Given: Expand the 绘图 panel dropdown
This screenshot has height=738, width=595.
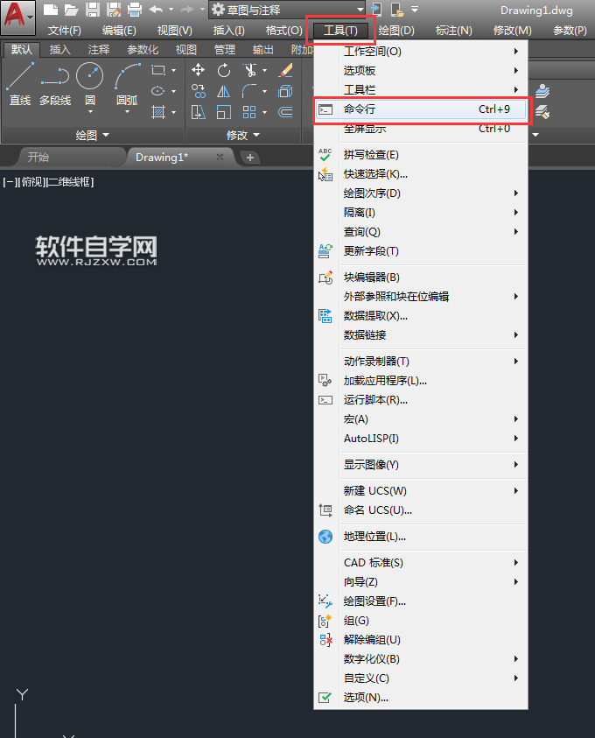Looking at the screenshot, I should point(92,135).
